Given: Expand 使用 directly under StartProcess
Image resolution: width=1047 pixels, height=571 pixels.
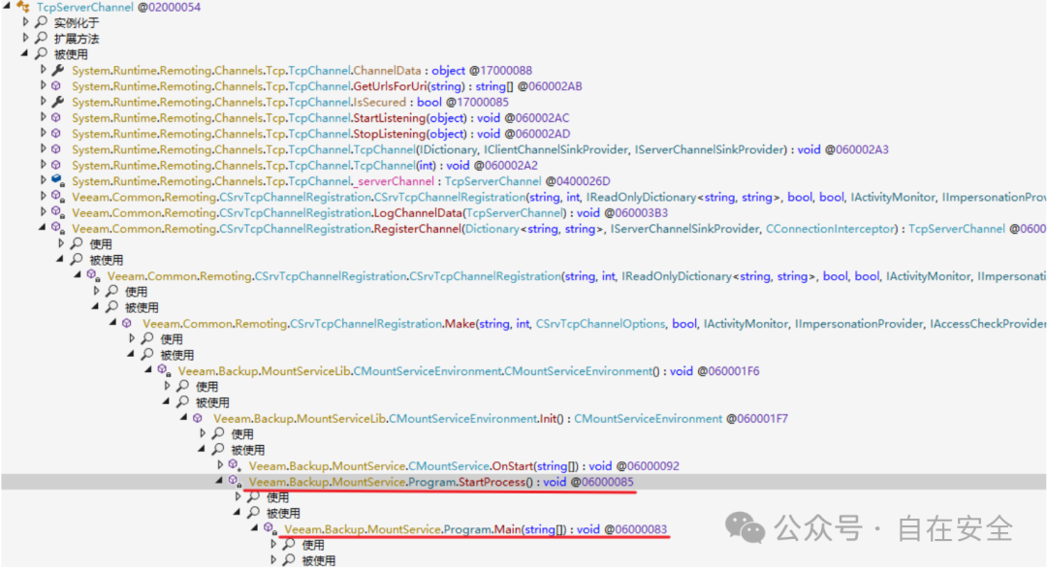Looking at the screenshot, I should click(238, 497).
